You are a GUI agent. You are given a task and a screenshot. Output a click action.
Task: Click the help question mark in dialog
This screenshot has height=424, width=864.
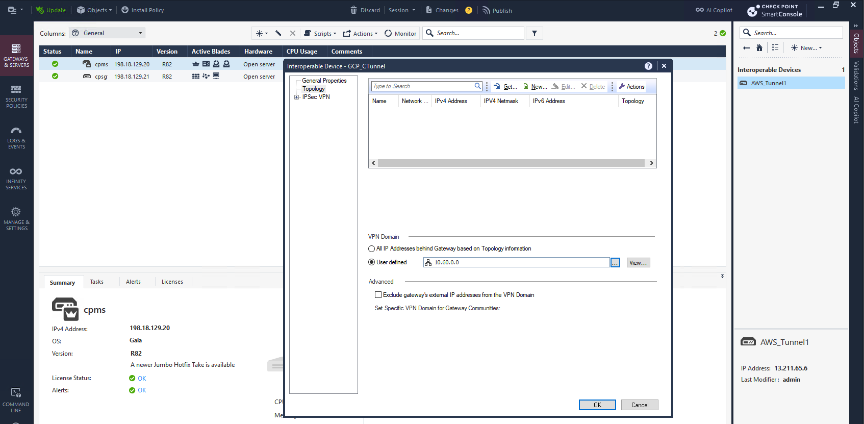tap(648, 66)
